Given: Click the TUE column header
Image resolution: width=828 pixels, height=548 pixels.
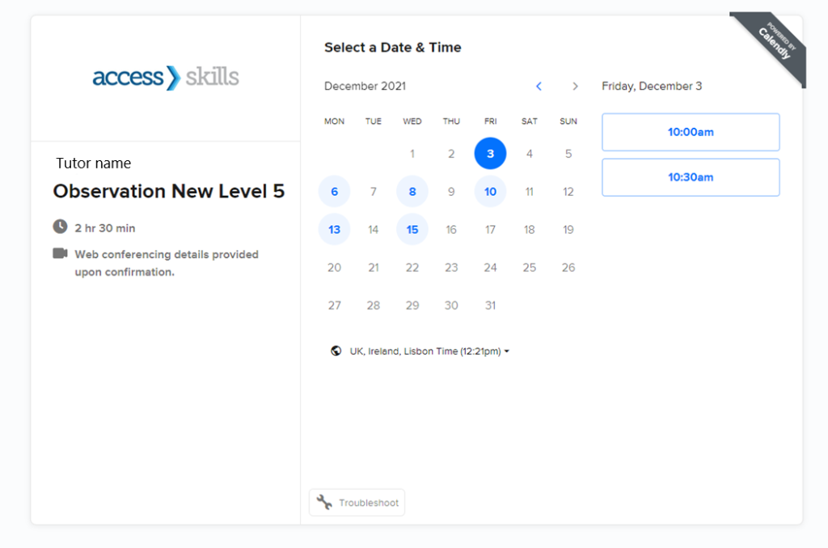Looking at the screenshot, I should [374, 121].
